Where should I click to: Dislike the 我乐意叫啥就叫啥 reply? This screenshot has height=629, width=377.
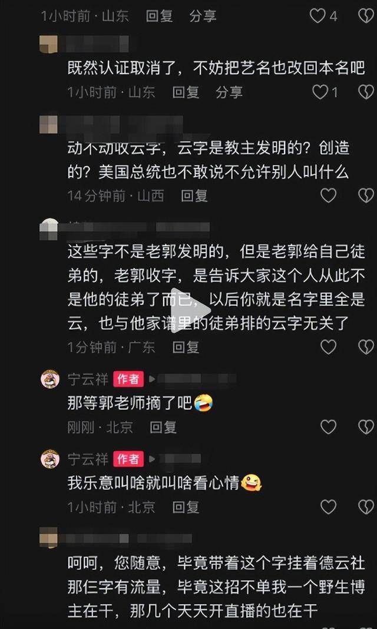(366, 507)
